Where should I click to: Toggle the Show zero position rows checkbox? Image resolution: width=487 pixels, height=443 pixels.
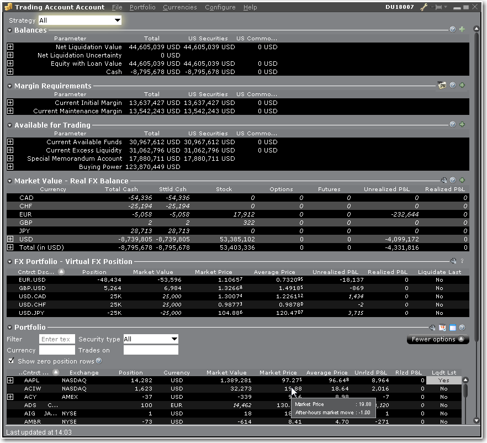pyautogui.click(x=12, y=361)
